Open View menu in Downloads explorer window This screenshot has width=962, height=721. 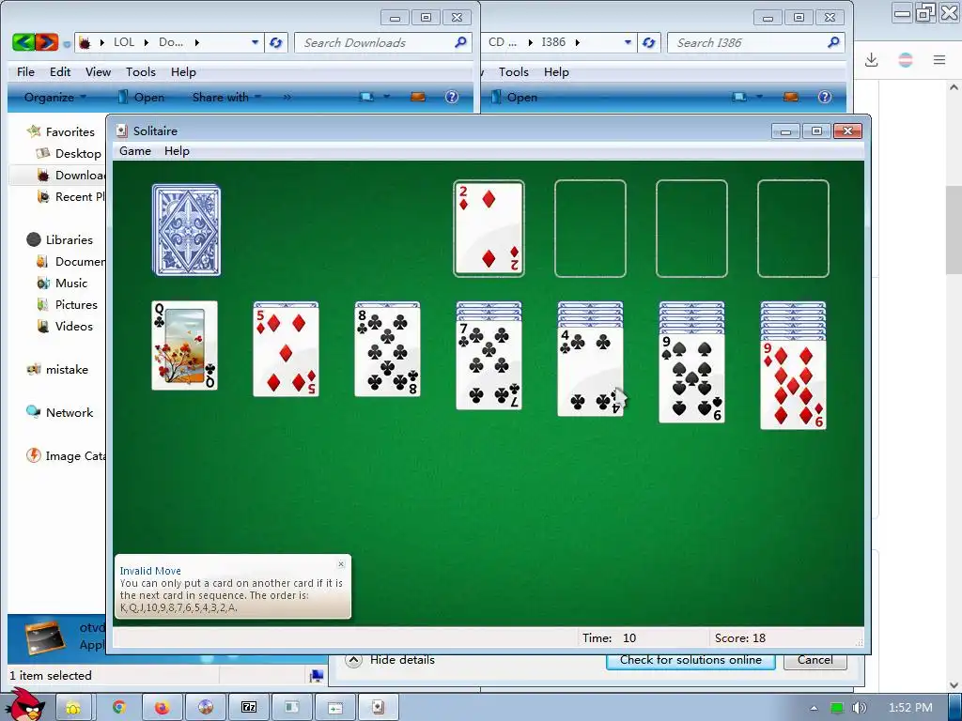click(98, 71)
